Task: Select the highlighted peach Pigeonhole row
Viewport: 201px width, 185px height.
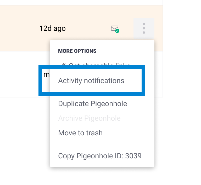Action: 21,28
